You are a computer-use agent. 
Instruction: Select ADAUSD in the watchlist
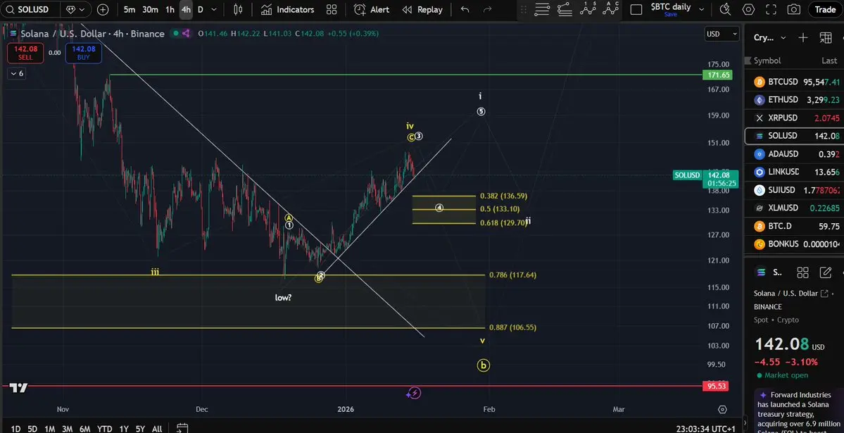click(x=794, y=154)
